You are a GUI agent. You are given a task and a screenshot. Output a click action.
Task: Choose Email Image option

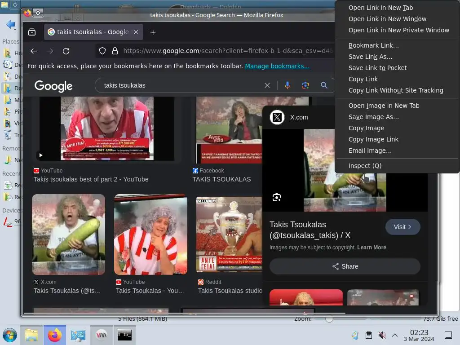[397, 150]
